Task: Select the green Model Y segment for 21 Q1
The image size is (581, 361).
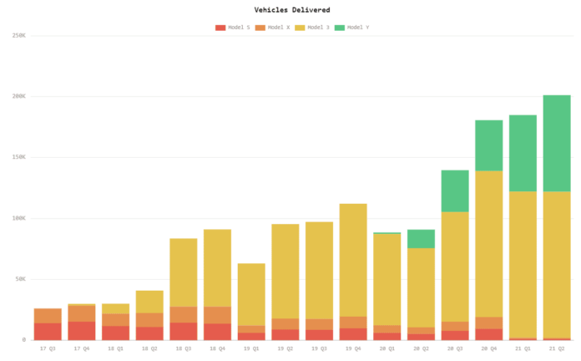Action: coord(523,153)
